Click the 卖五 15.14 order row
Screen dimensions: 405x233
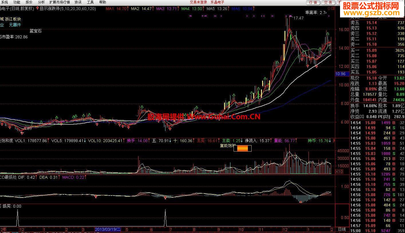coord(378,23)
